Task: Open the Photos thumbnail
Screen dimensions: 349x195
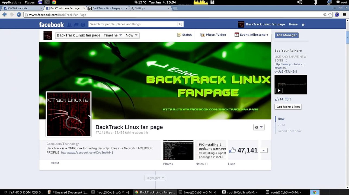Action: pos(178,150)
